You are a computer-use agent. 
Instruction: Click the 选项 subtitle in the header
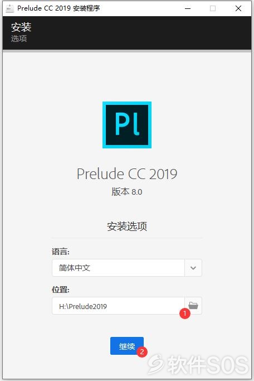point(19,38)
